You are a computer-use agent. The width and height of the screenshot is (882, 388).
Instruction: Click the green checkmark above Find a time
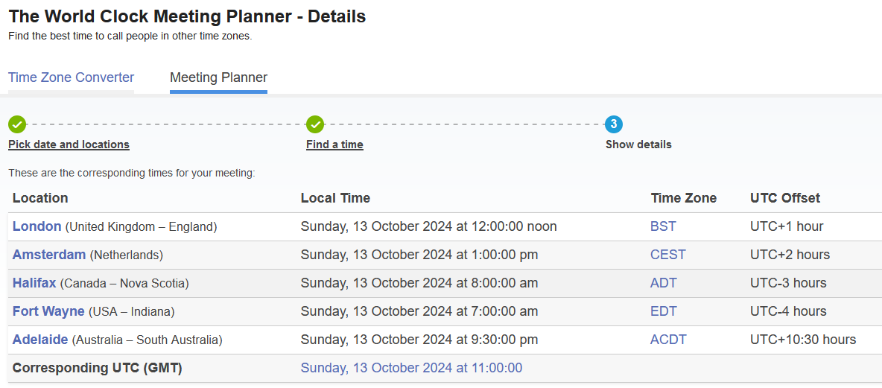[315, 124]
